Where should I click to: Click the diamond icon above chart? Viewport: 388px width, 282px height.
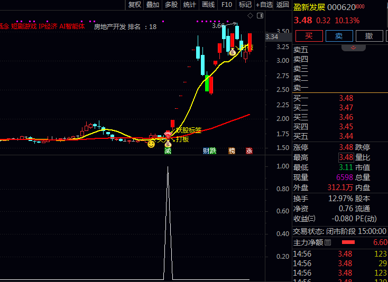[x=250, y=16]
